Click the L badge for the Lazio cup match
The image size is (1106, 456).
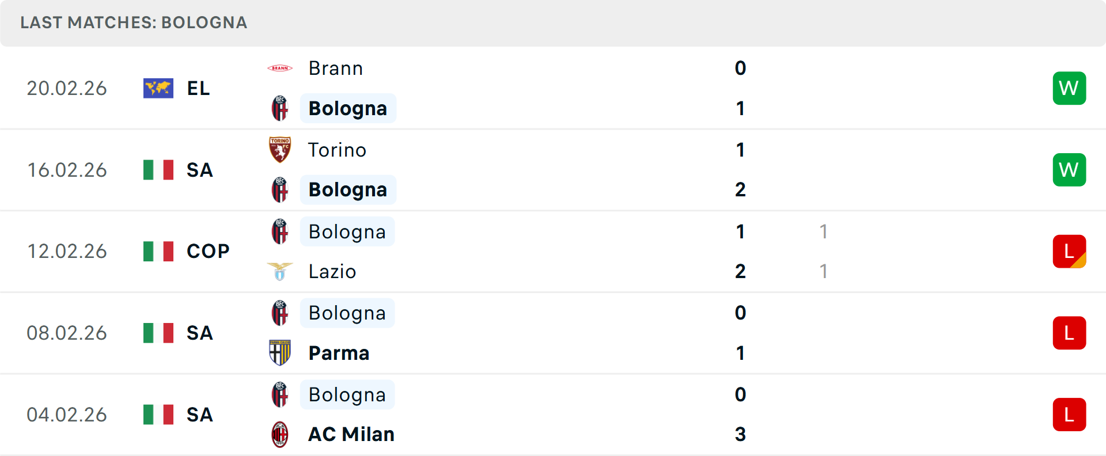(1069, 252)
